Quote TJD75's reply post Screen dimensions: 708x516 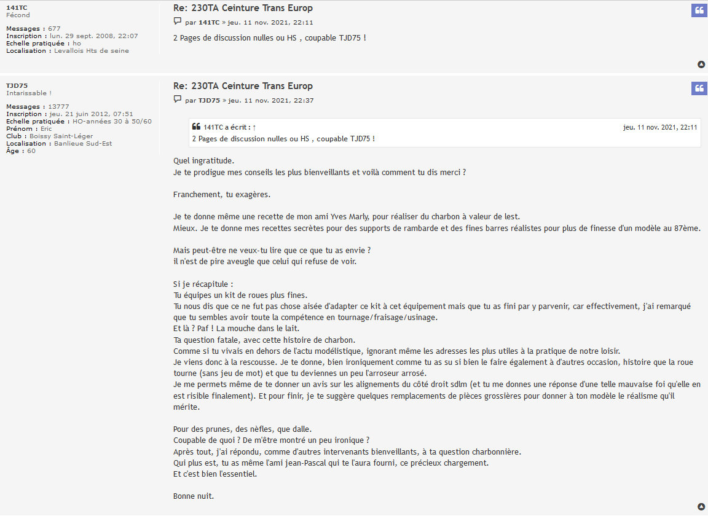699,88
